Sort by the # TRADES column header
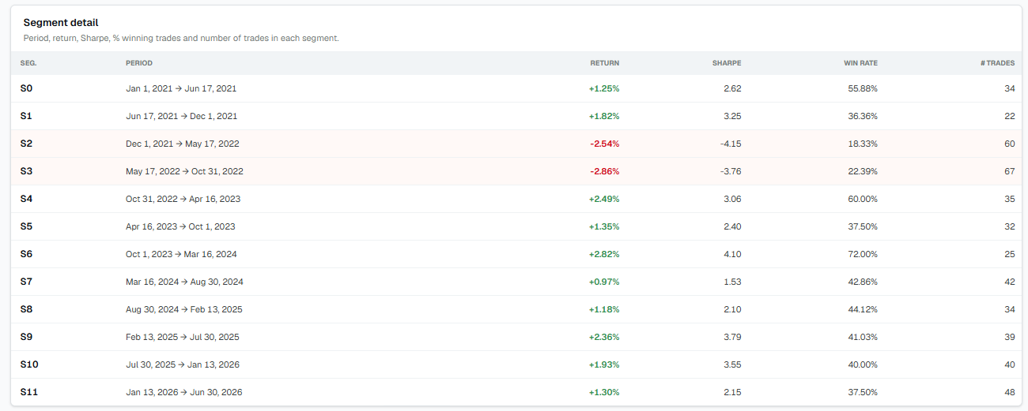 click(x=997, y=63)
